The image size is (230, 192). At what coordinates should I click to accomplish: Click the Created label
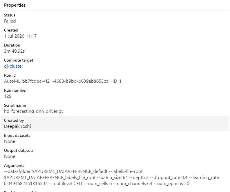pyautogui.click(x=11, y=30)
